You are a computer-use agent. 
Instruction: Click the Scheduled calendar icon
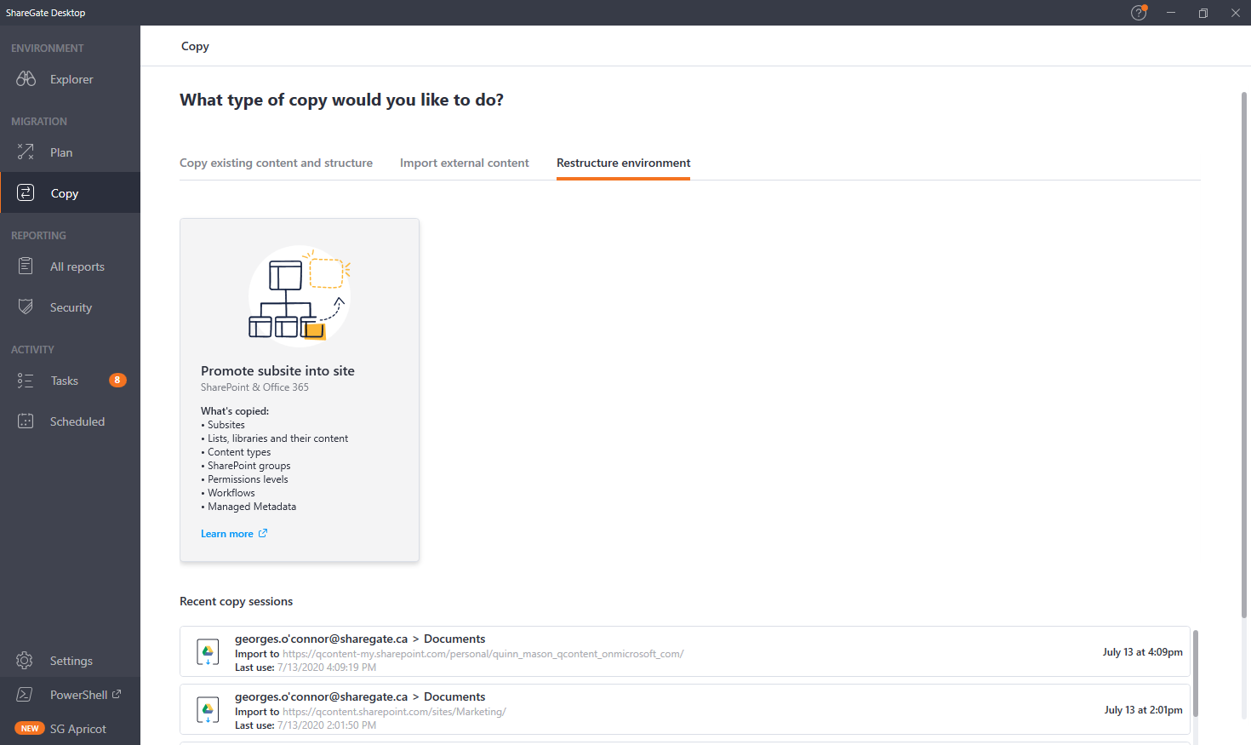tap(26, 421)
